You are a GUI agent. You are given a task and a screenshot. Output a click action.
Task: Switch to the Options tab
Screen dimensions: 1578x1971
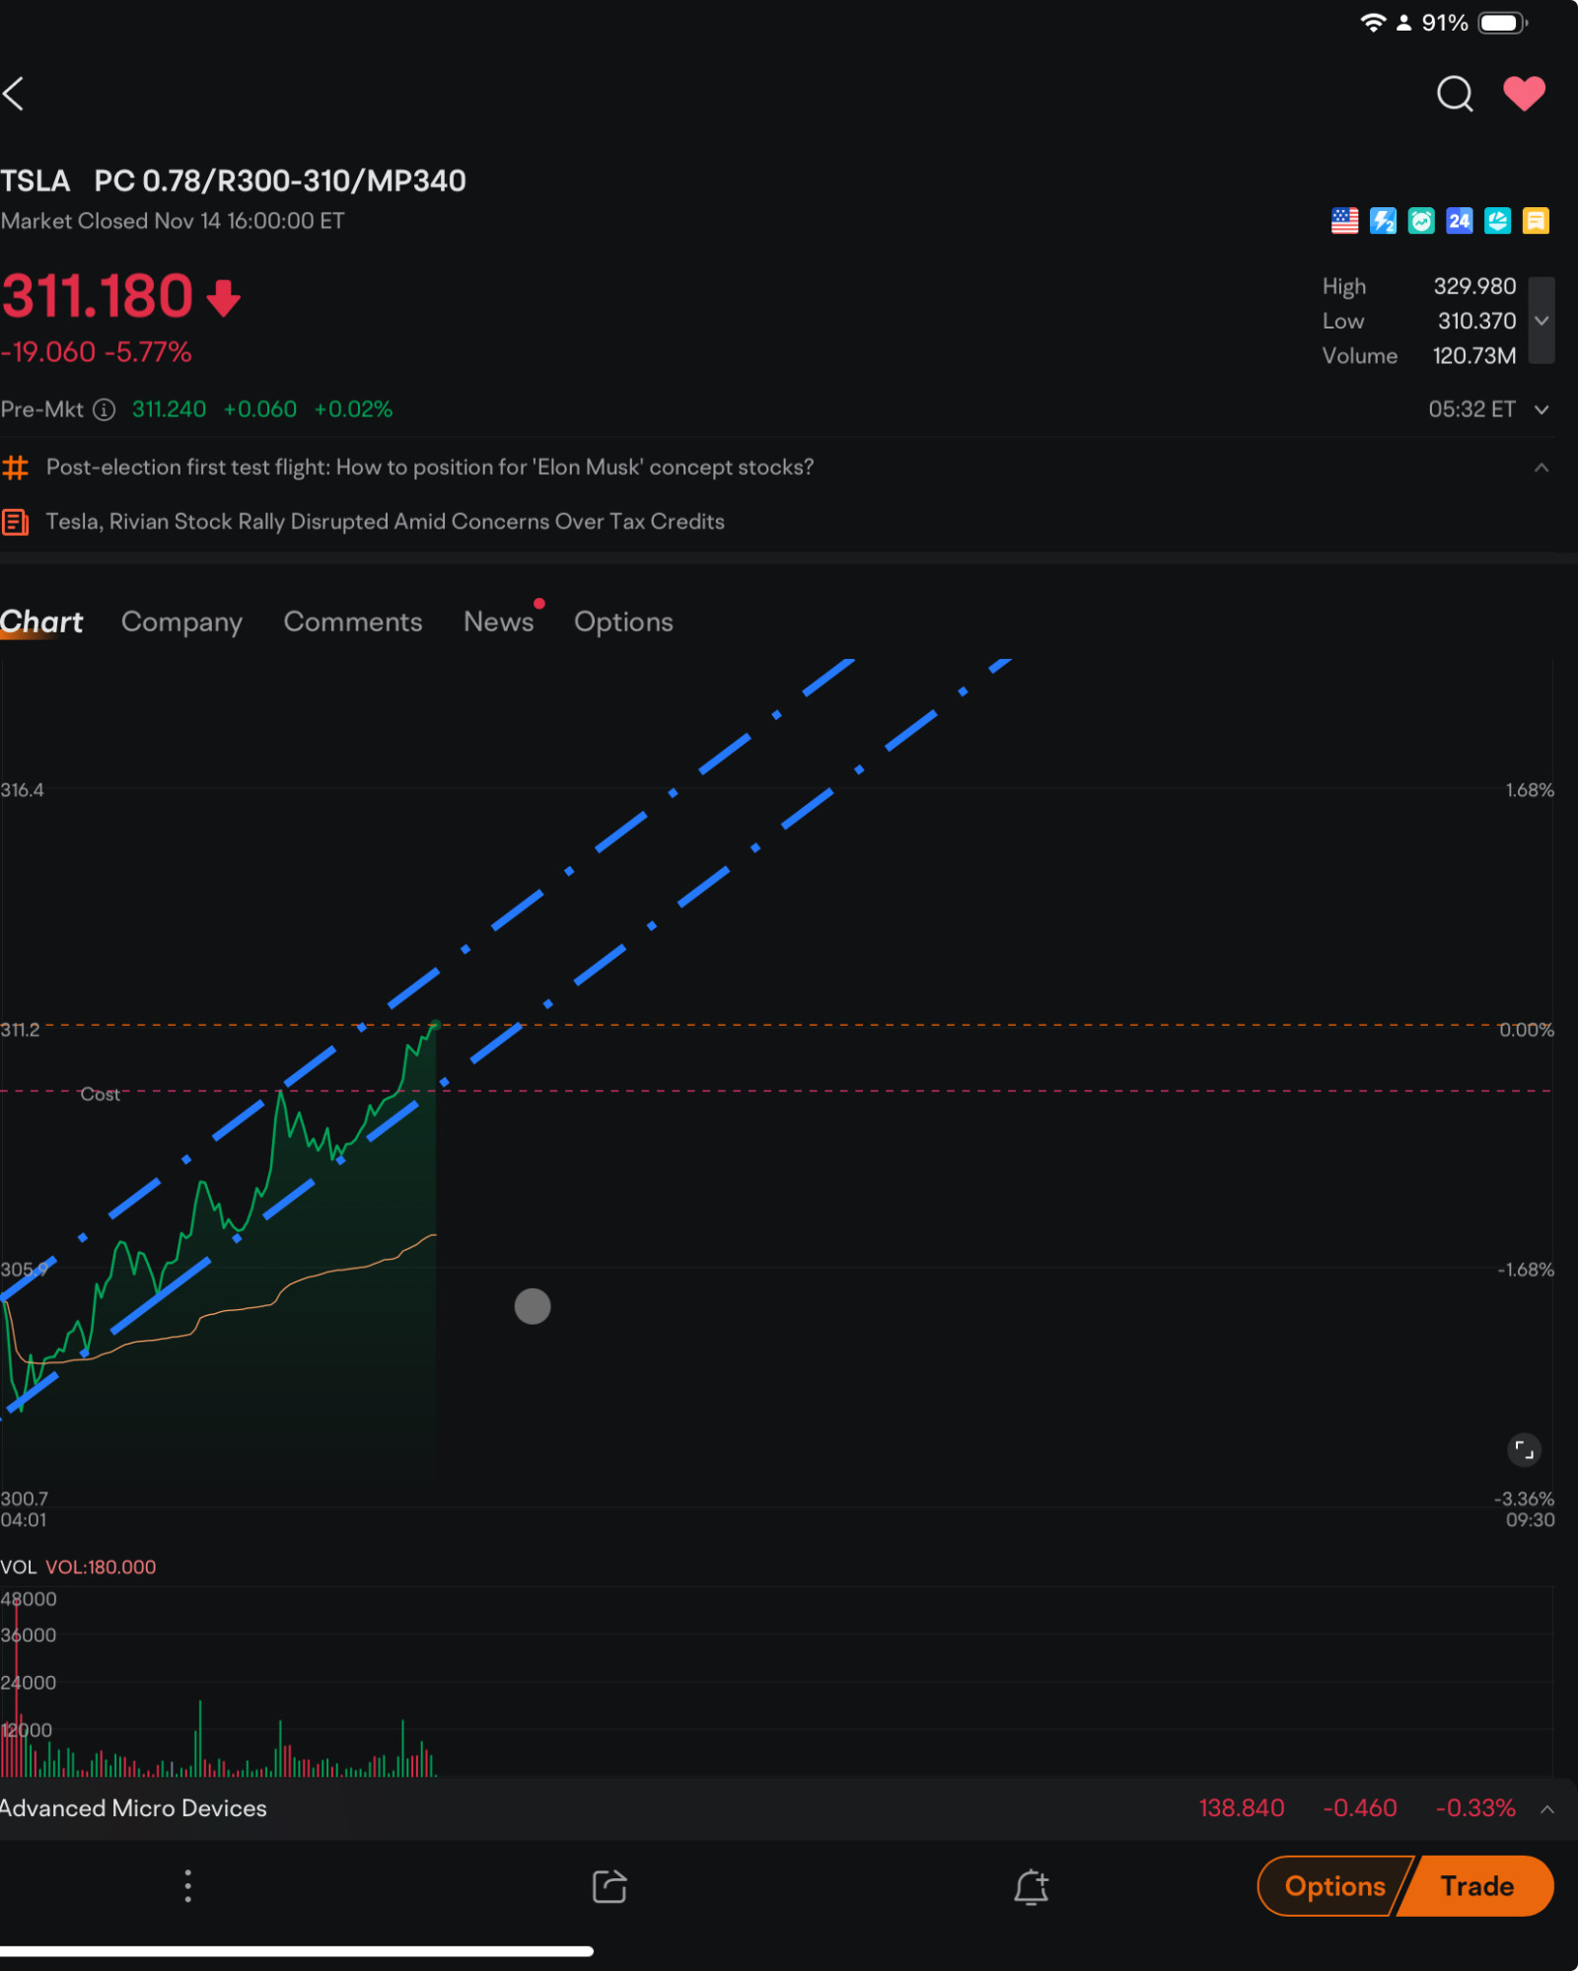tap(623, 622)
